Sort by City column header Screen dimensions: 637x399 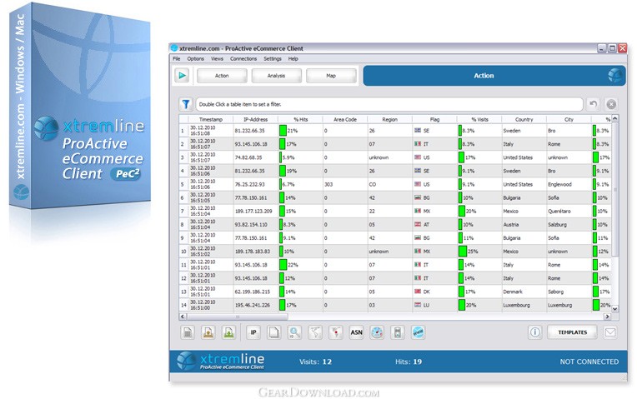(x=569, y=119)
